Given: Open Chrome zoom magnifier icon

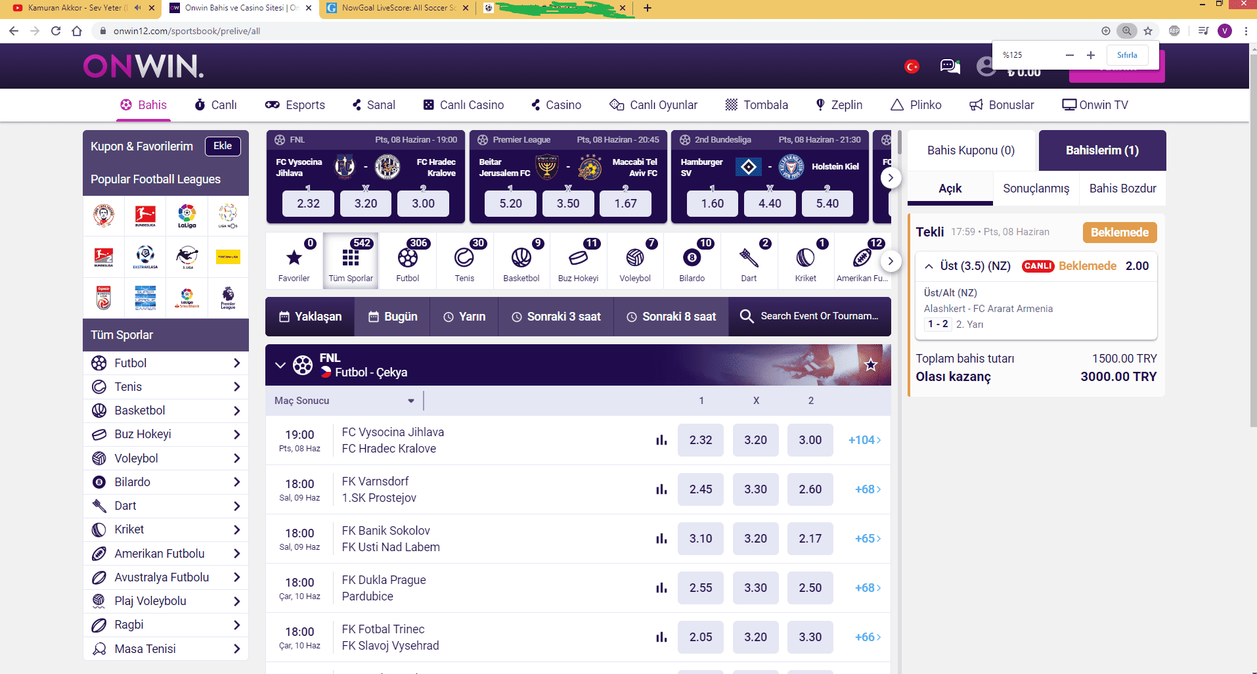Looking at the screenshot, I should click(1127, 31).
